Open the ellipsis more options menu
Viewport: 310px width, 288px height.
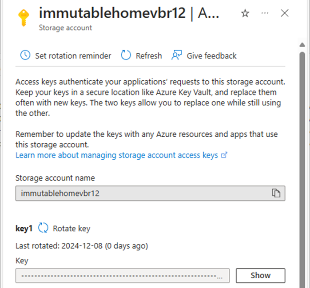[265, 13]
